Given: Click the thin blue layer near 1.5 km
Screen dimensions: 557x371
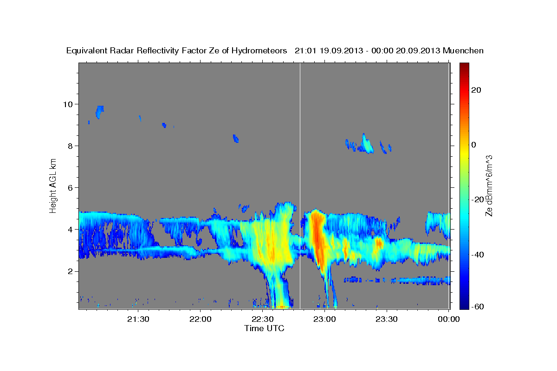Looking at the screenshot, I should (x=397, y=280).
